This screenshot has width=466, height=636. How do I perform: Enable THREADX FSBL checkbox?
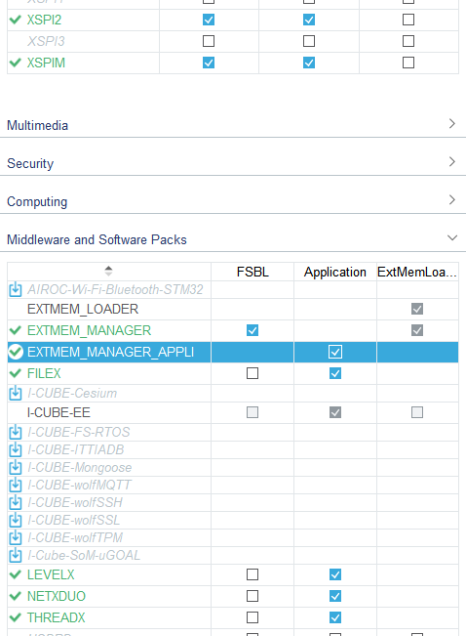(x=252, y=617)
